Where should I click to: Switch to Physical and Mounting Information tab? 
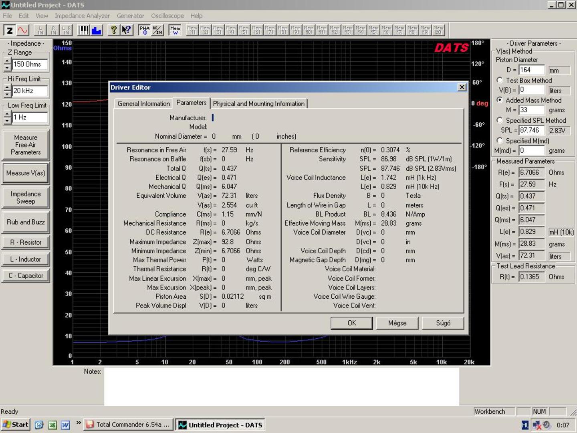pos(258,103)
